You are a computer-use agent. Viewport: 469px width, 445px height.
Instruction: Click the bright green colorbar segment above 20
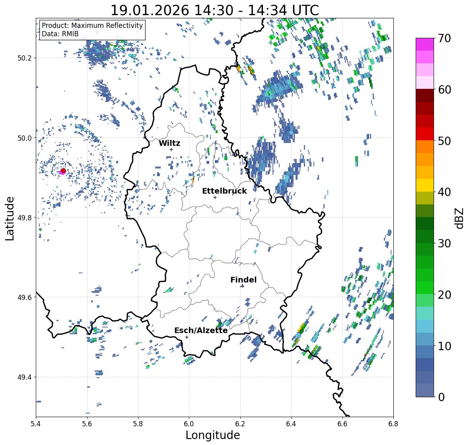click(425, 288)
